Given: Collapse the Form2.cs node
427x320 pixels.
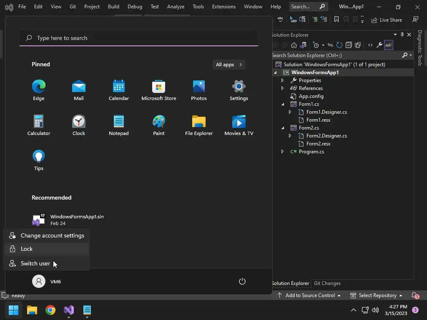Looking at the screenshot, I should [x=283, y=128].
